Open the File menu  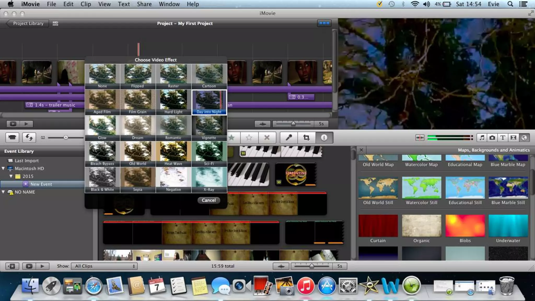[x=51, y=4]
